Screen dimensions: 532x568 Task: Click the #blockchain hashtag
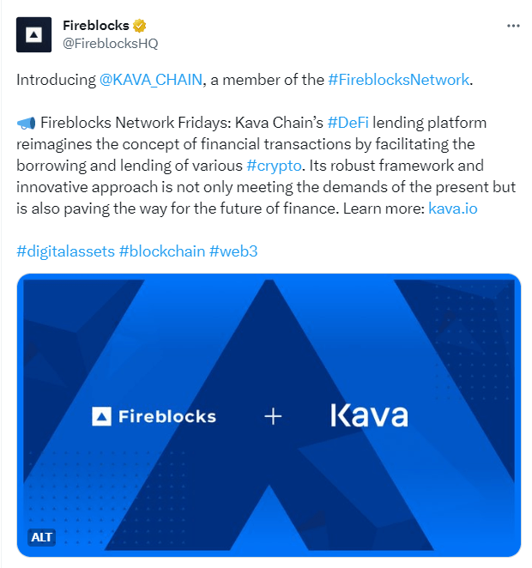(x=161, y=251)
